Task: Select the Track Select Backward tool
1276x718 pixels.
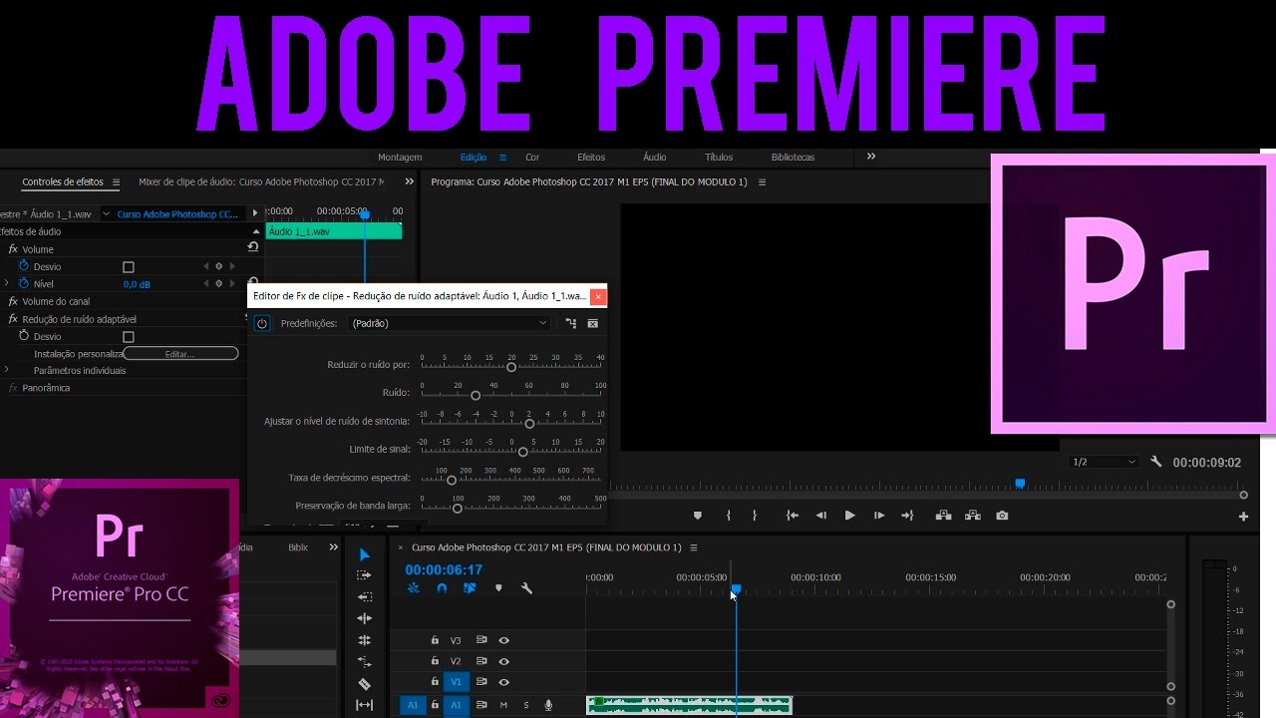Action: 364,597
